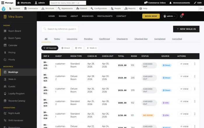
Task: Select Bookings in the sidebar
Action: click(x=18, y=72)
